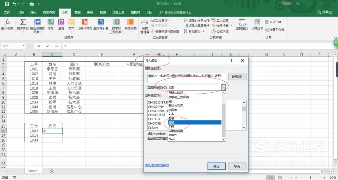Click the Share (共享) button
The height and width of the screenshot is (180, 338).
325,12
